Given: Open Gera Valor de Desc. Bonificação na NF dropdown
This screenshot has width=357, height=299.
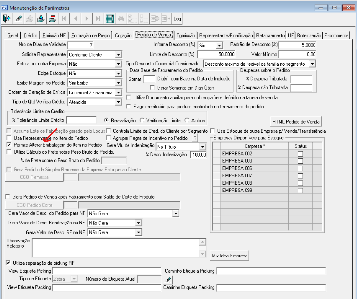Looking at the screenshot, I should tap(138, 223).
